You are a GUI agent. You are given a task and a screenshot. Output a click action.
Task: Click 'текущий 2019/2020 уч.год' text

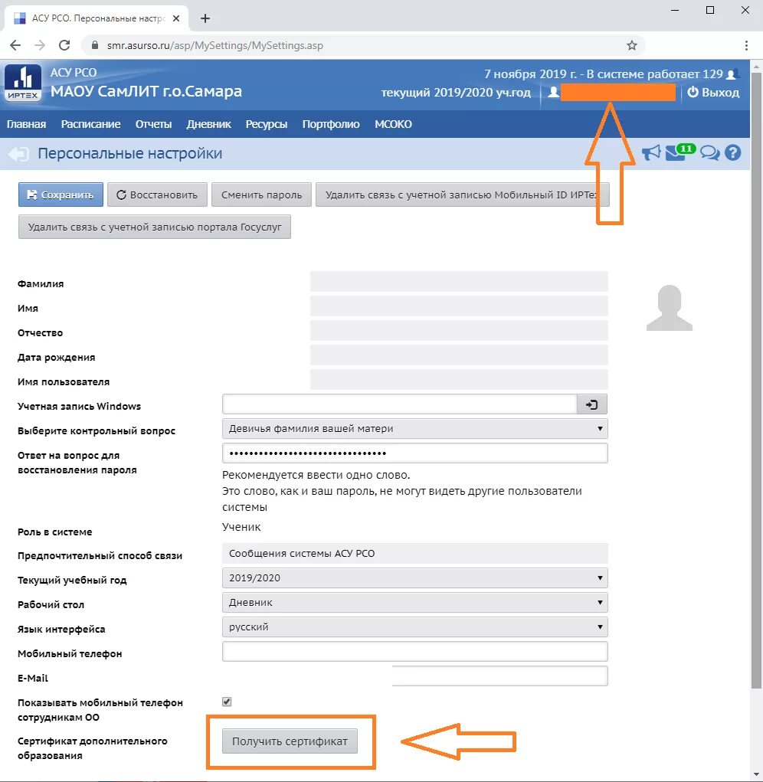[x=456, y=93]
